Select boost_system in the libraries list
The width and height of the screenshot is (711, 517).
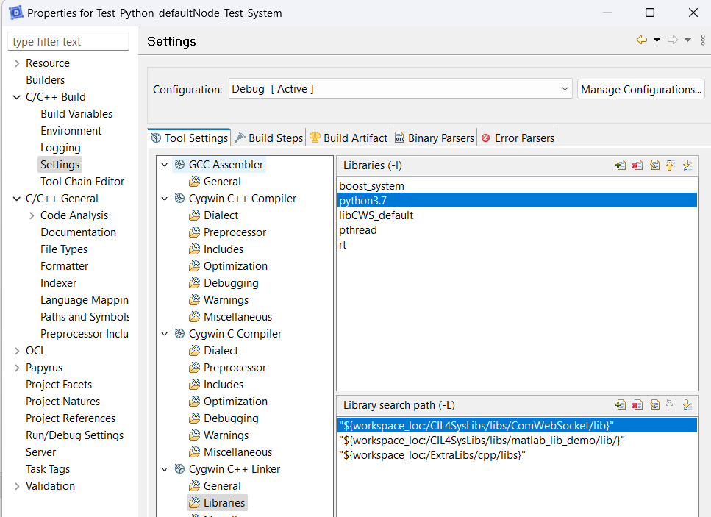coord(517,186)
